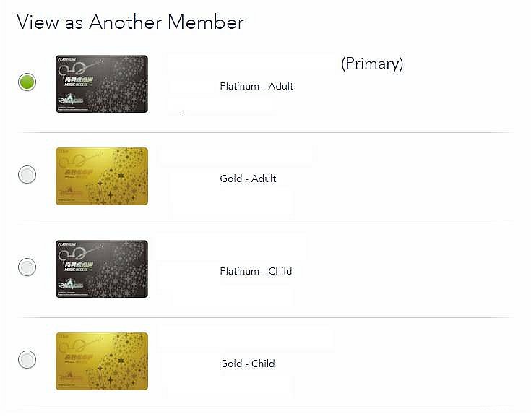
Task: Click the Disneyland castle logo on Platinum Child card
Action: [71, 284]
